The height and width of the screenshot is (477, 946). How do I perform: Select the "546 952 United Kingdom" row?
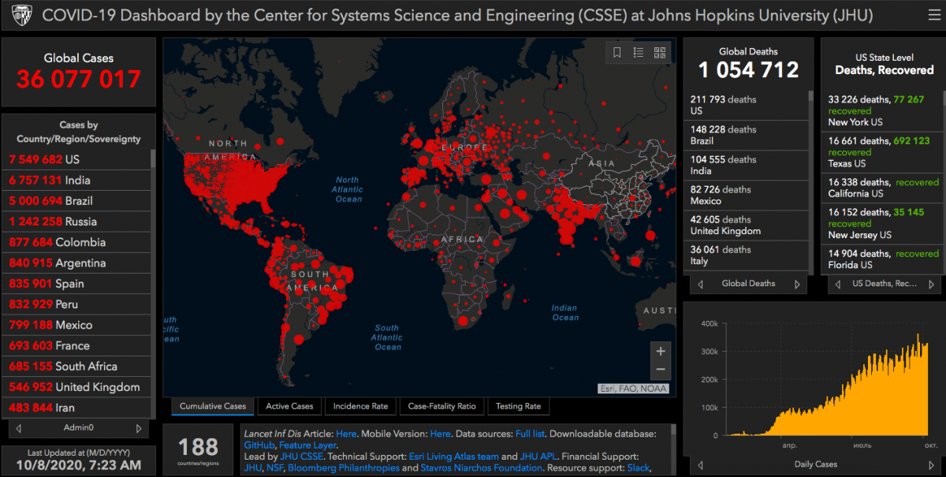tap(76, 387)
